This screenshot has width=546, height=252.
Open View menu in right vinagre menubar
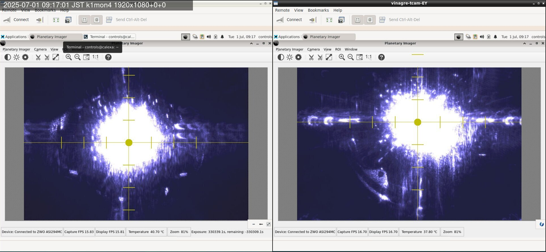click(298, 10)
